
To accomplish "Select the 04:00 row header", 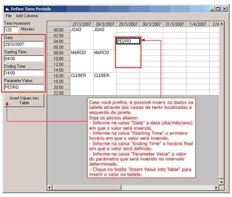I will [x=59, y=41].
